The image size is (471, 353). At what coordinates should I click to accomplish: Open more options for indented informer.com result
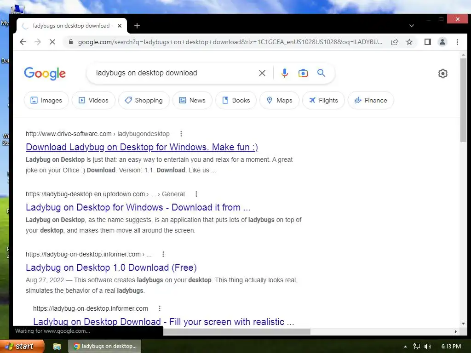click(160, 308)
